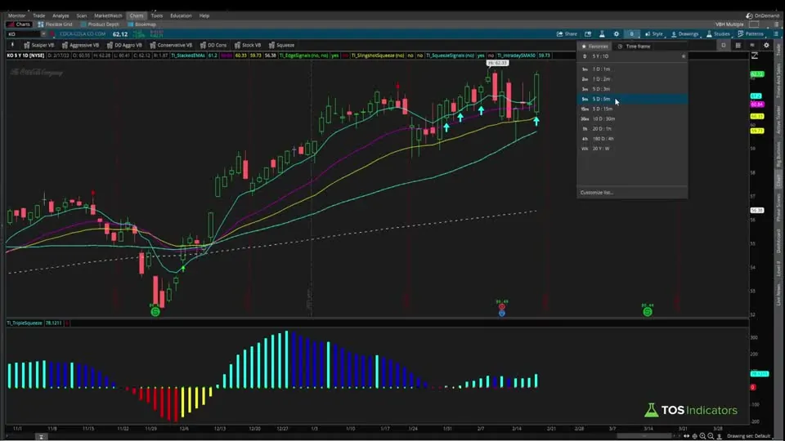The image size is (785, 441).
Task: Click the Aggressive VB study set button
Action: (80, 45)
